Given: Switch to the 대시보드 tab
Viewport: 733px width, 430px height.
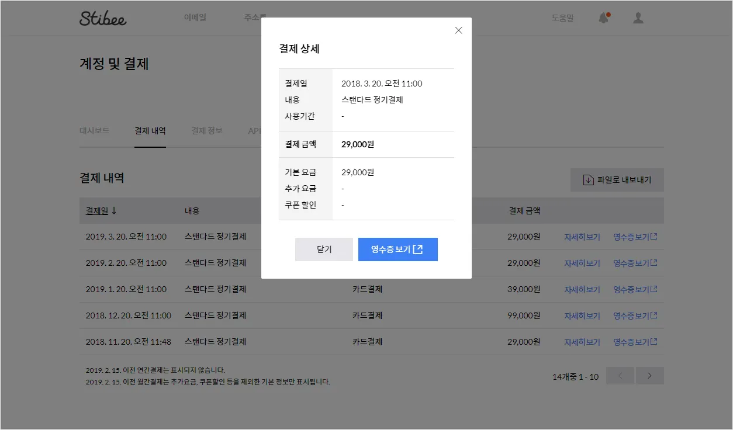Looking at the screenshot, I should tap(94, 131).
